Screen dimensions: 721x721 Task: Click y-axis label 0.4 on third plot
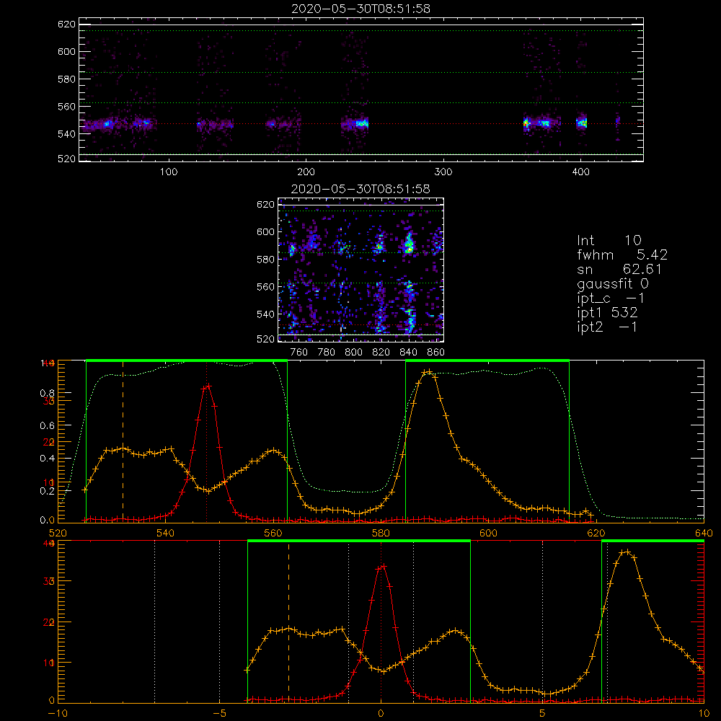tap(48, 459)
